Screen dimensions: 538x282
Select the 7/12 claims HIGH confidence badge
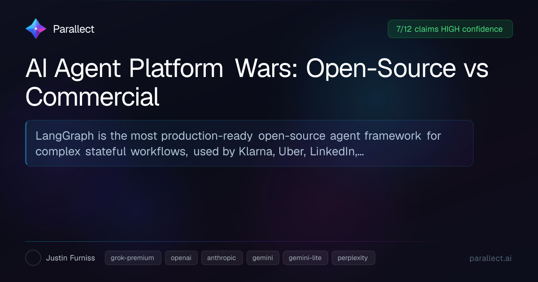pos(450,29)
